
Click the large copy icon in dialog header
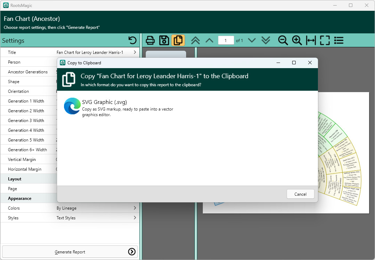tap(69, 79)
